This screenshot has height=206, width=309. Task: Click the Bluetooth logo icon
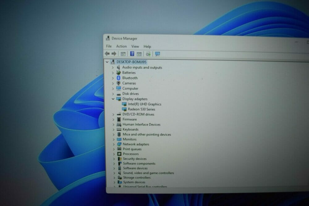(118, 78)
